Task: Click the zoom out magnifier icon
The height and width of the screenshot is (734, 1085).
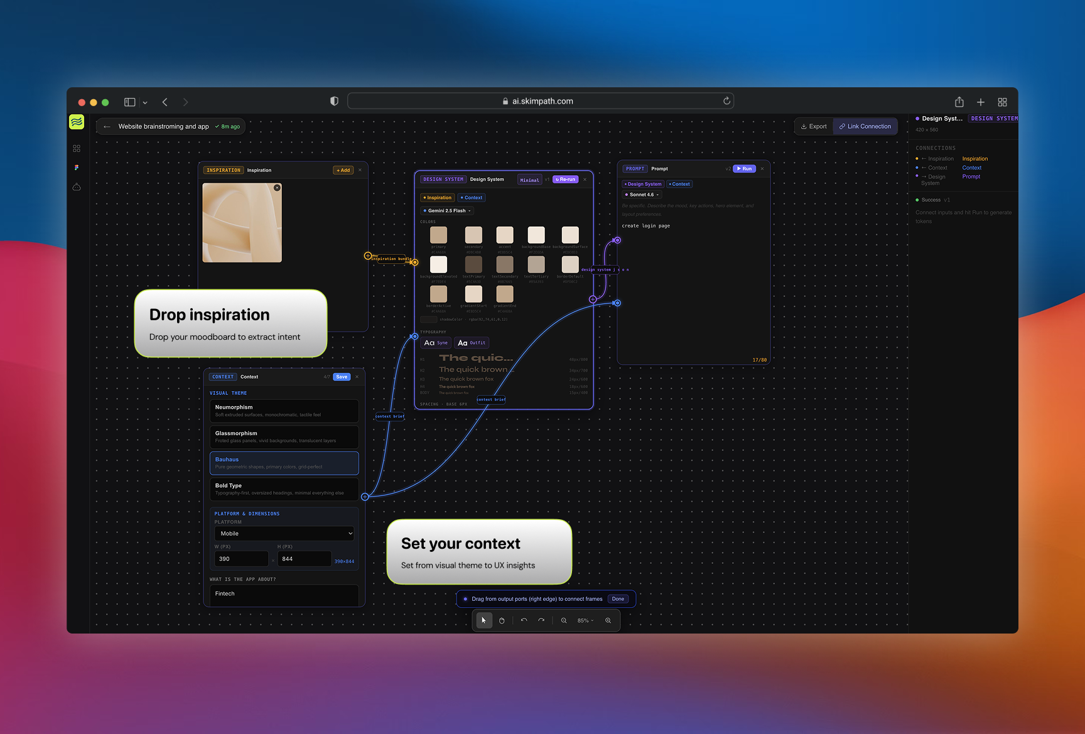Action: click(x=563, y=620)
